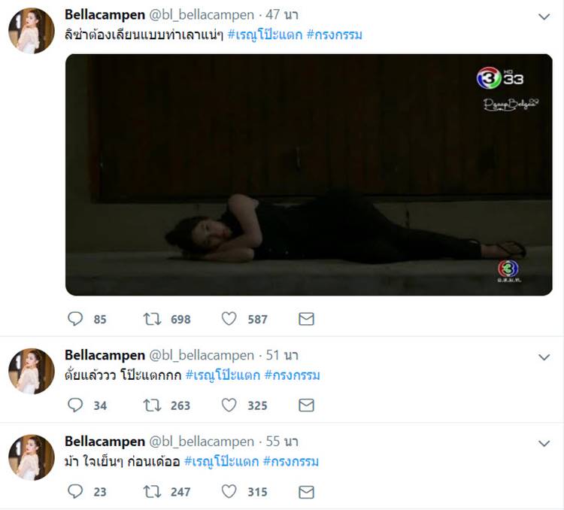Open the options chevron on the 55-minute tweet
This screenshot has width=564, height=510.
544,443
